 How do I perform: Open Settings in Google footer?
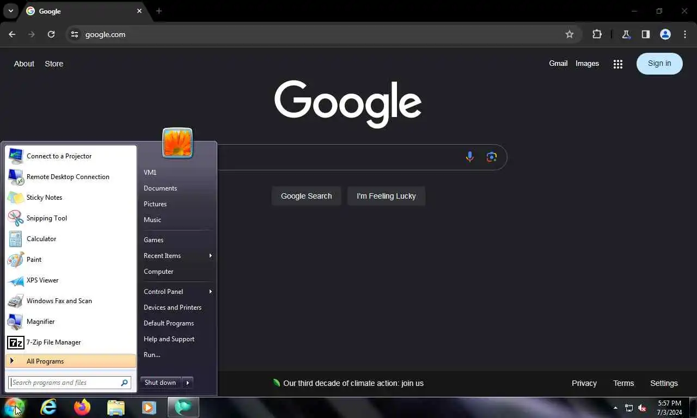pos(664,383)
